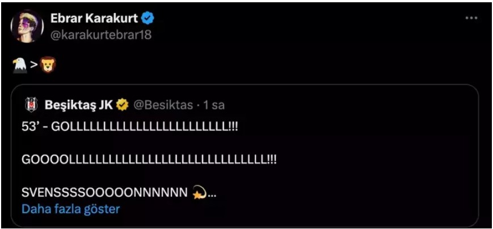This screenshot has height=229, width=493.
Task: Click the lion emoji in the tweet
Action: [48, 66]
